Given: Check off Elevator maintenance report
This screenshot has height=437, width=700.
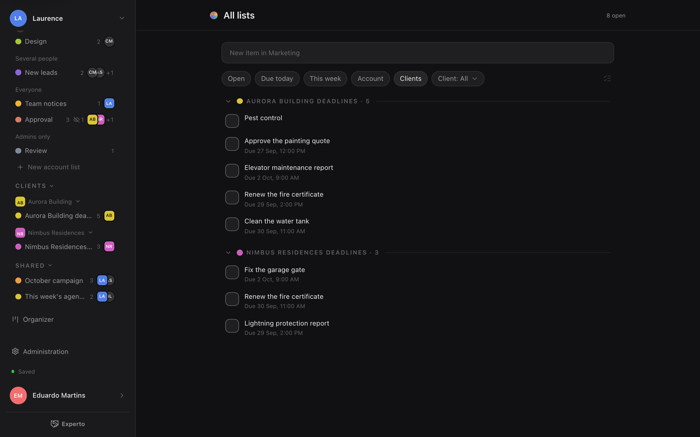Looking at the screenshot, I should point(232,171).
